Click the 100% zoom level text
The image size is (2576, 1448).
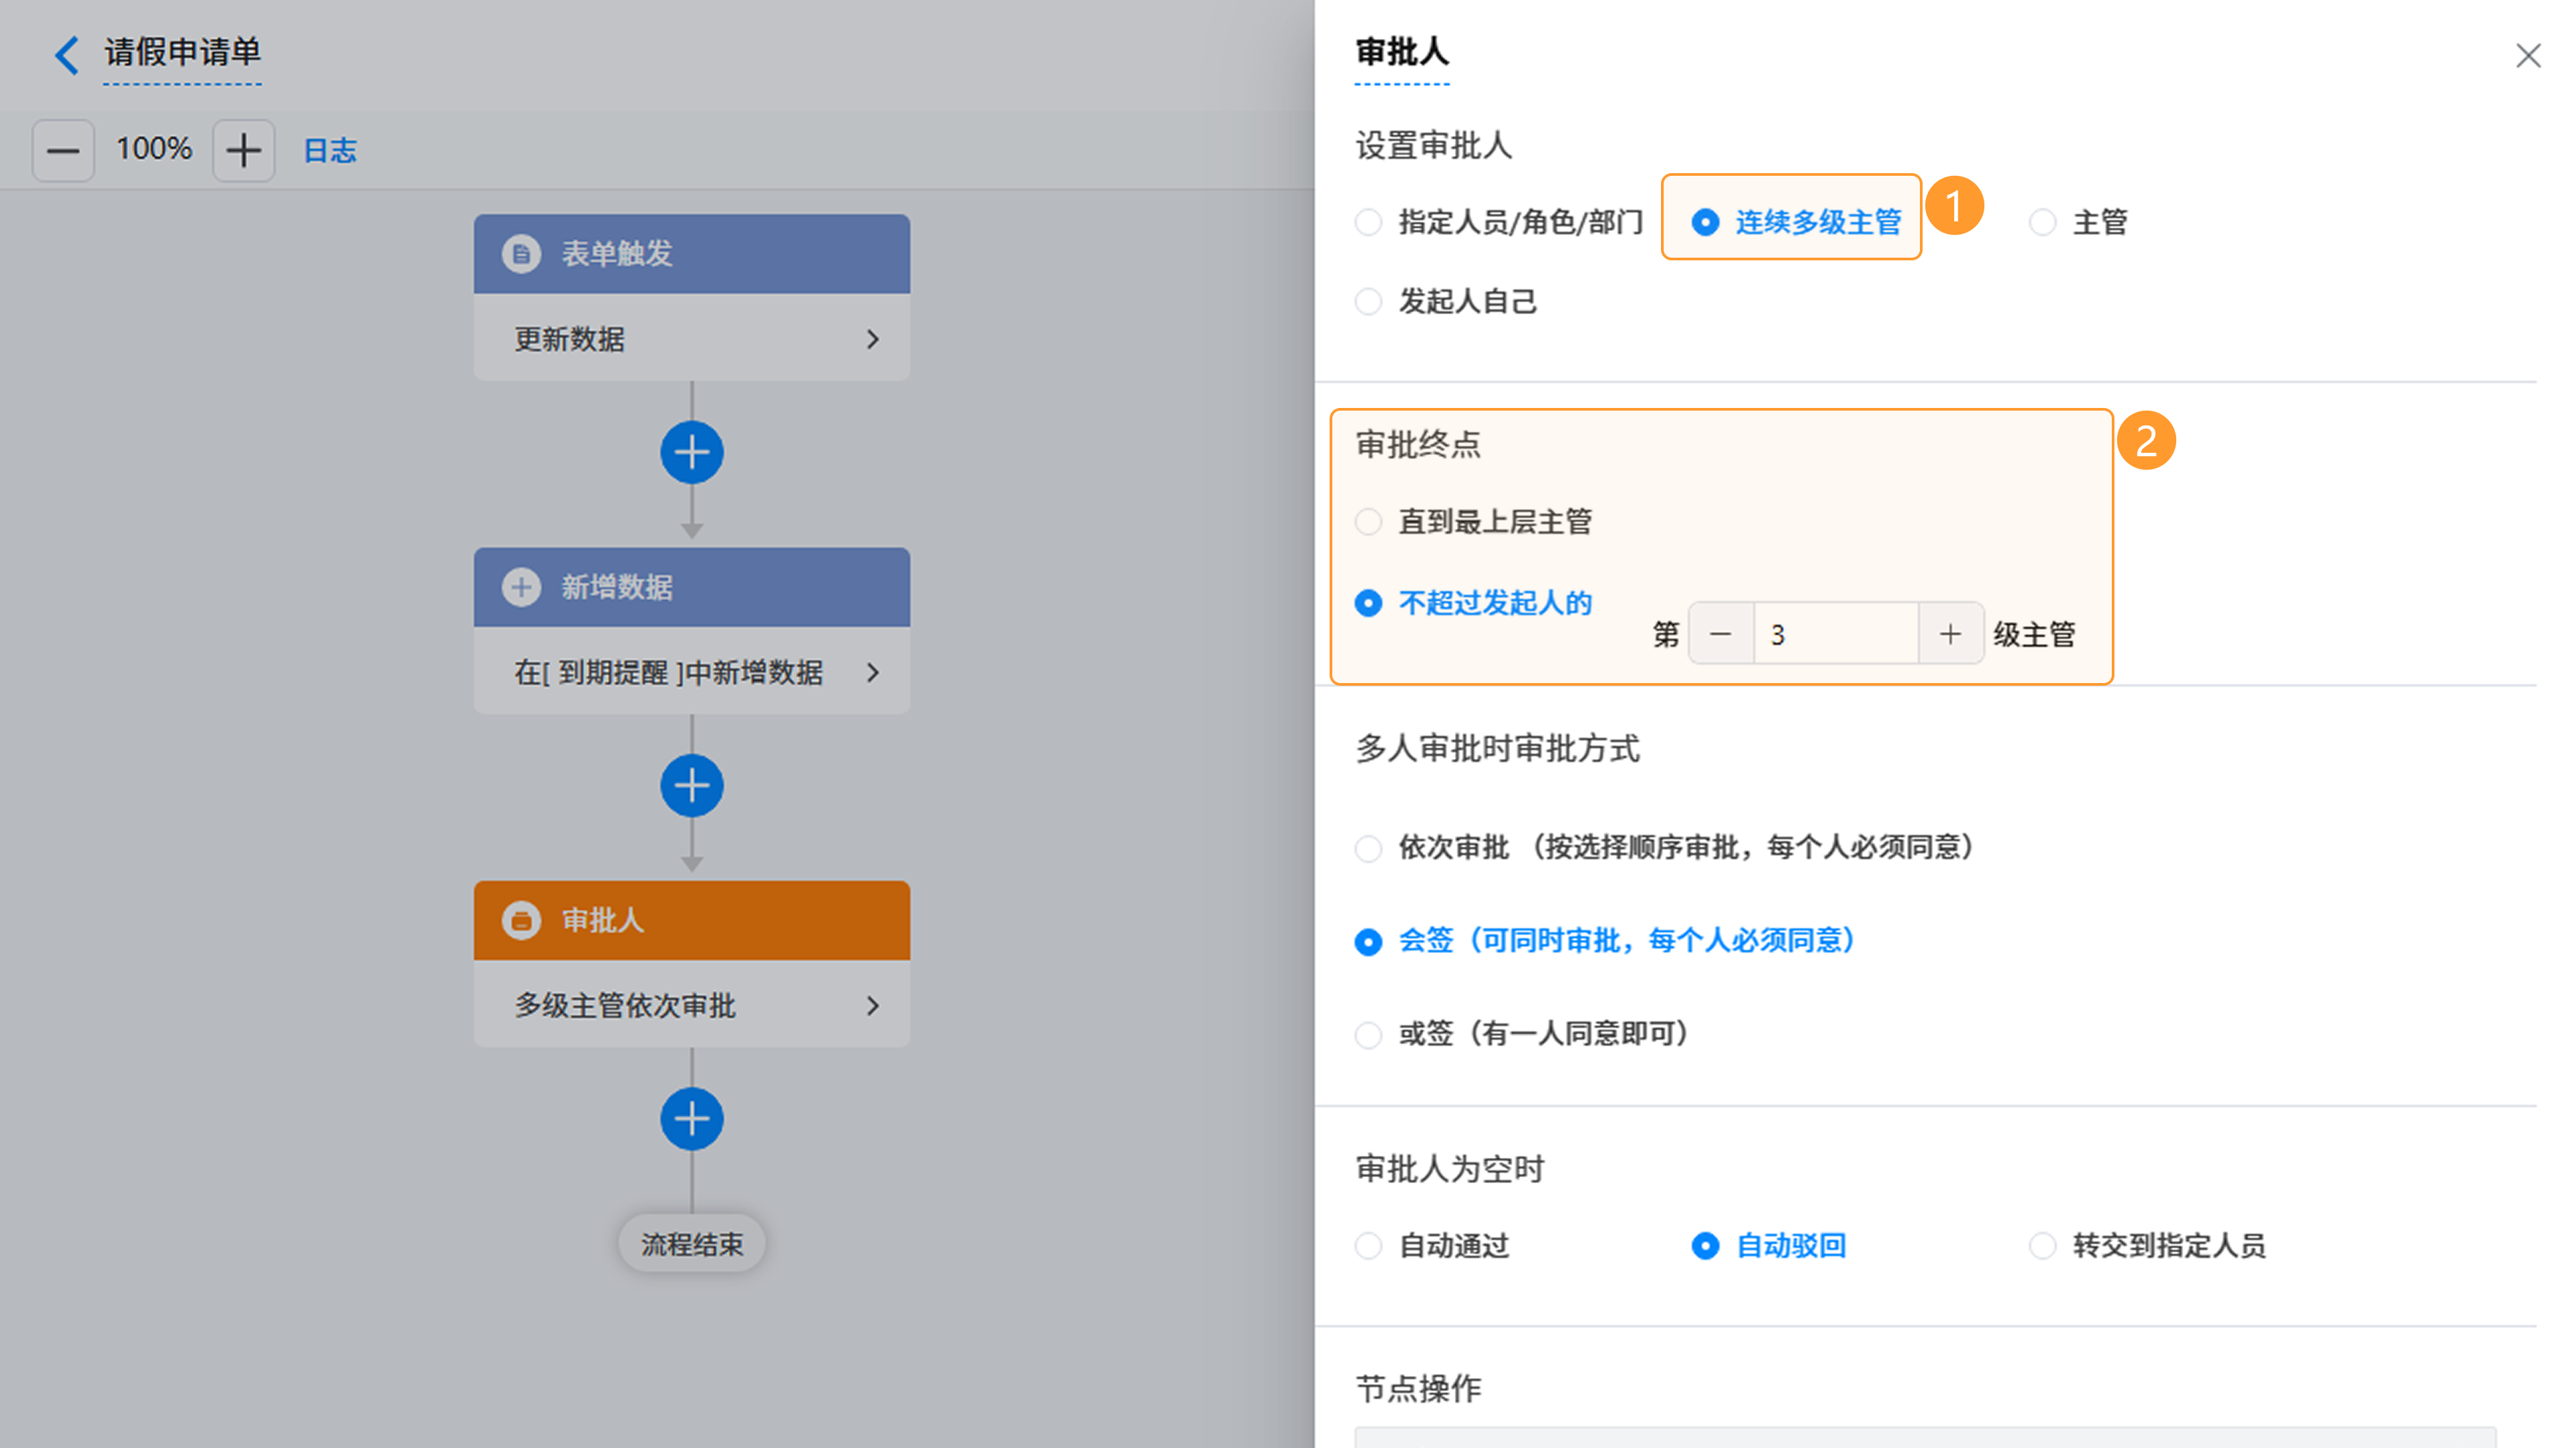(x=154, y=149)
